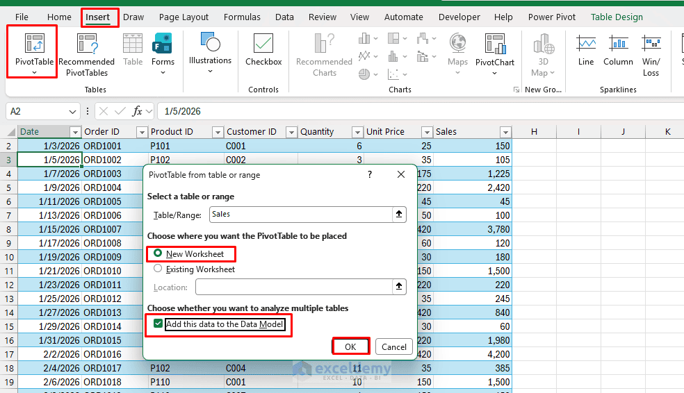The width and height of the screenshot is (684, 393).
Task: Toggle Add this data to the Data Model
Action: tap(158, 324)
